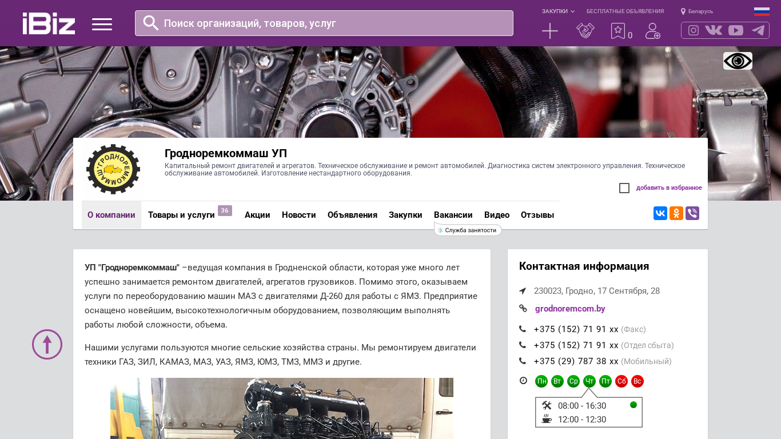Select Monday (Пн) schedule circle
Screen dimensions: 781x439
[541, 381]
